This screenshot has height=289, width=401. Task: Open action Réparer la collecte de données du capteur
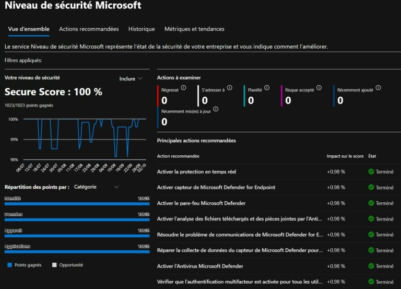pyautogui.click(x=240, y=250)
